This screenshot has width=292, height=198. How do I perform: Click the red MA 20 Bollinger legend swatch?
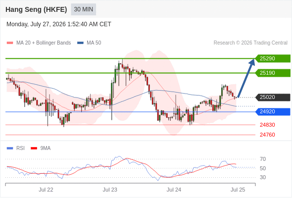click(10, 43)
